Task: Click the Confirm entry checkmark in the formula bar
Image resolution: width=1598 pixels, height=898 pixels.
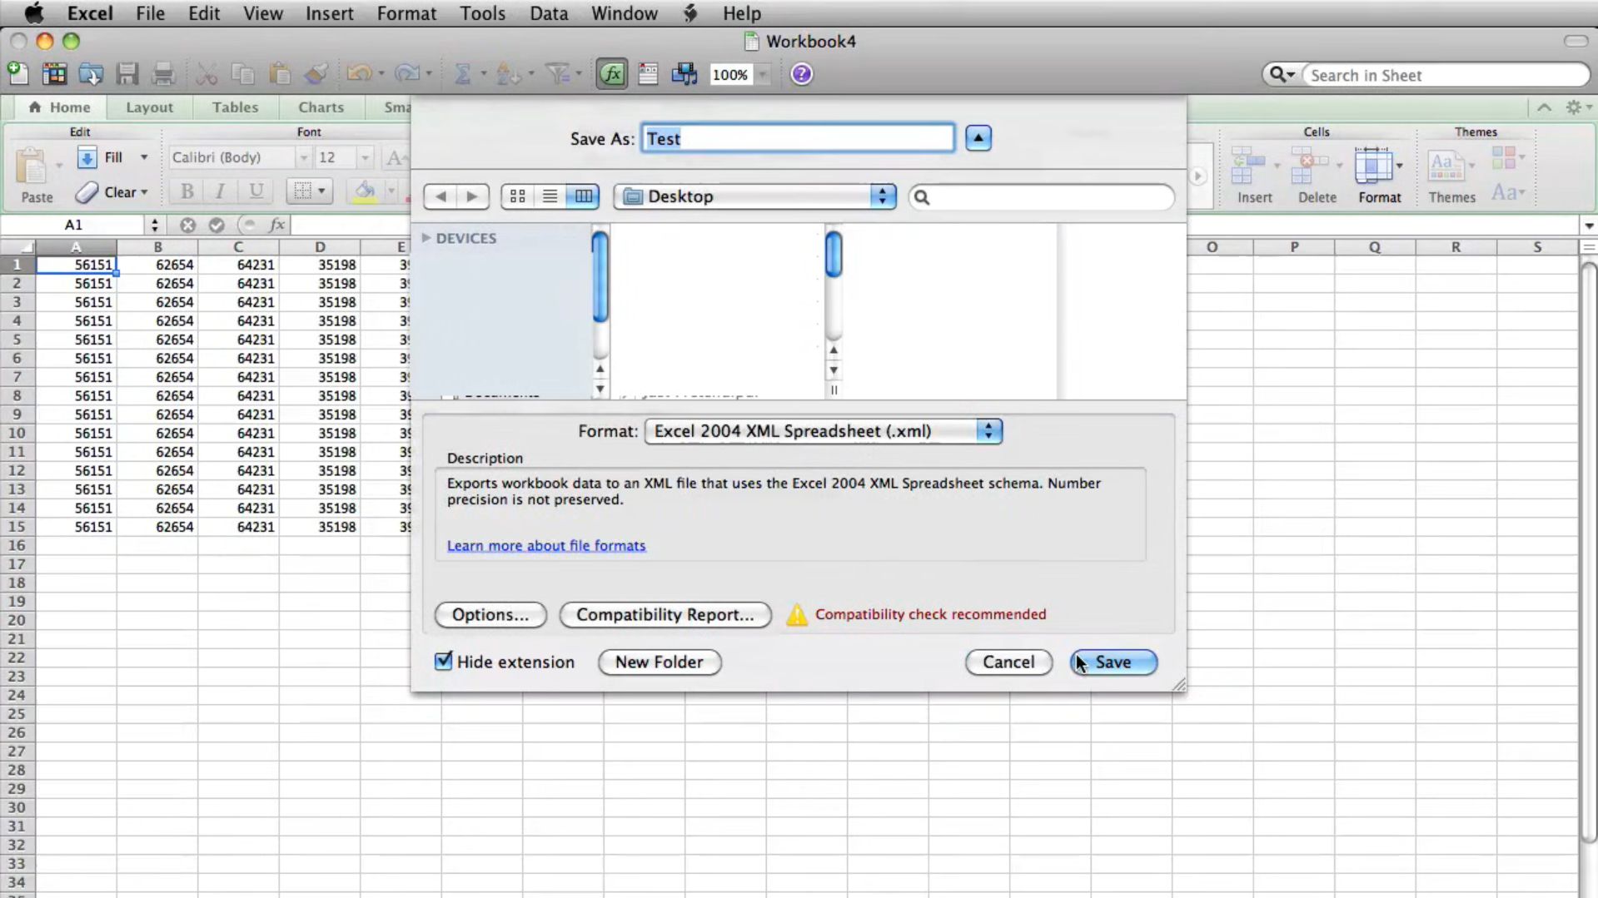Action: [217, 225]
